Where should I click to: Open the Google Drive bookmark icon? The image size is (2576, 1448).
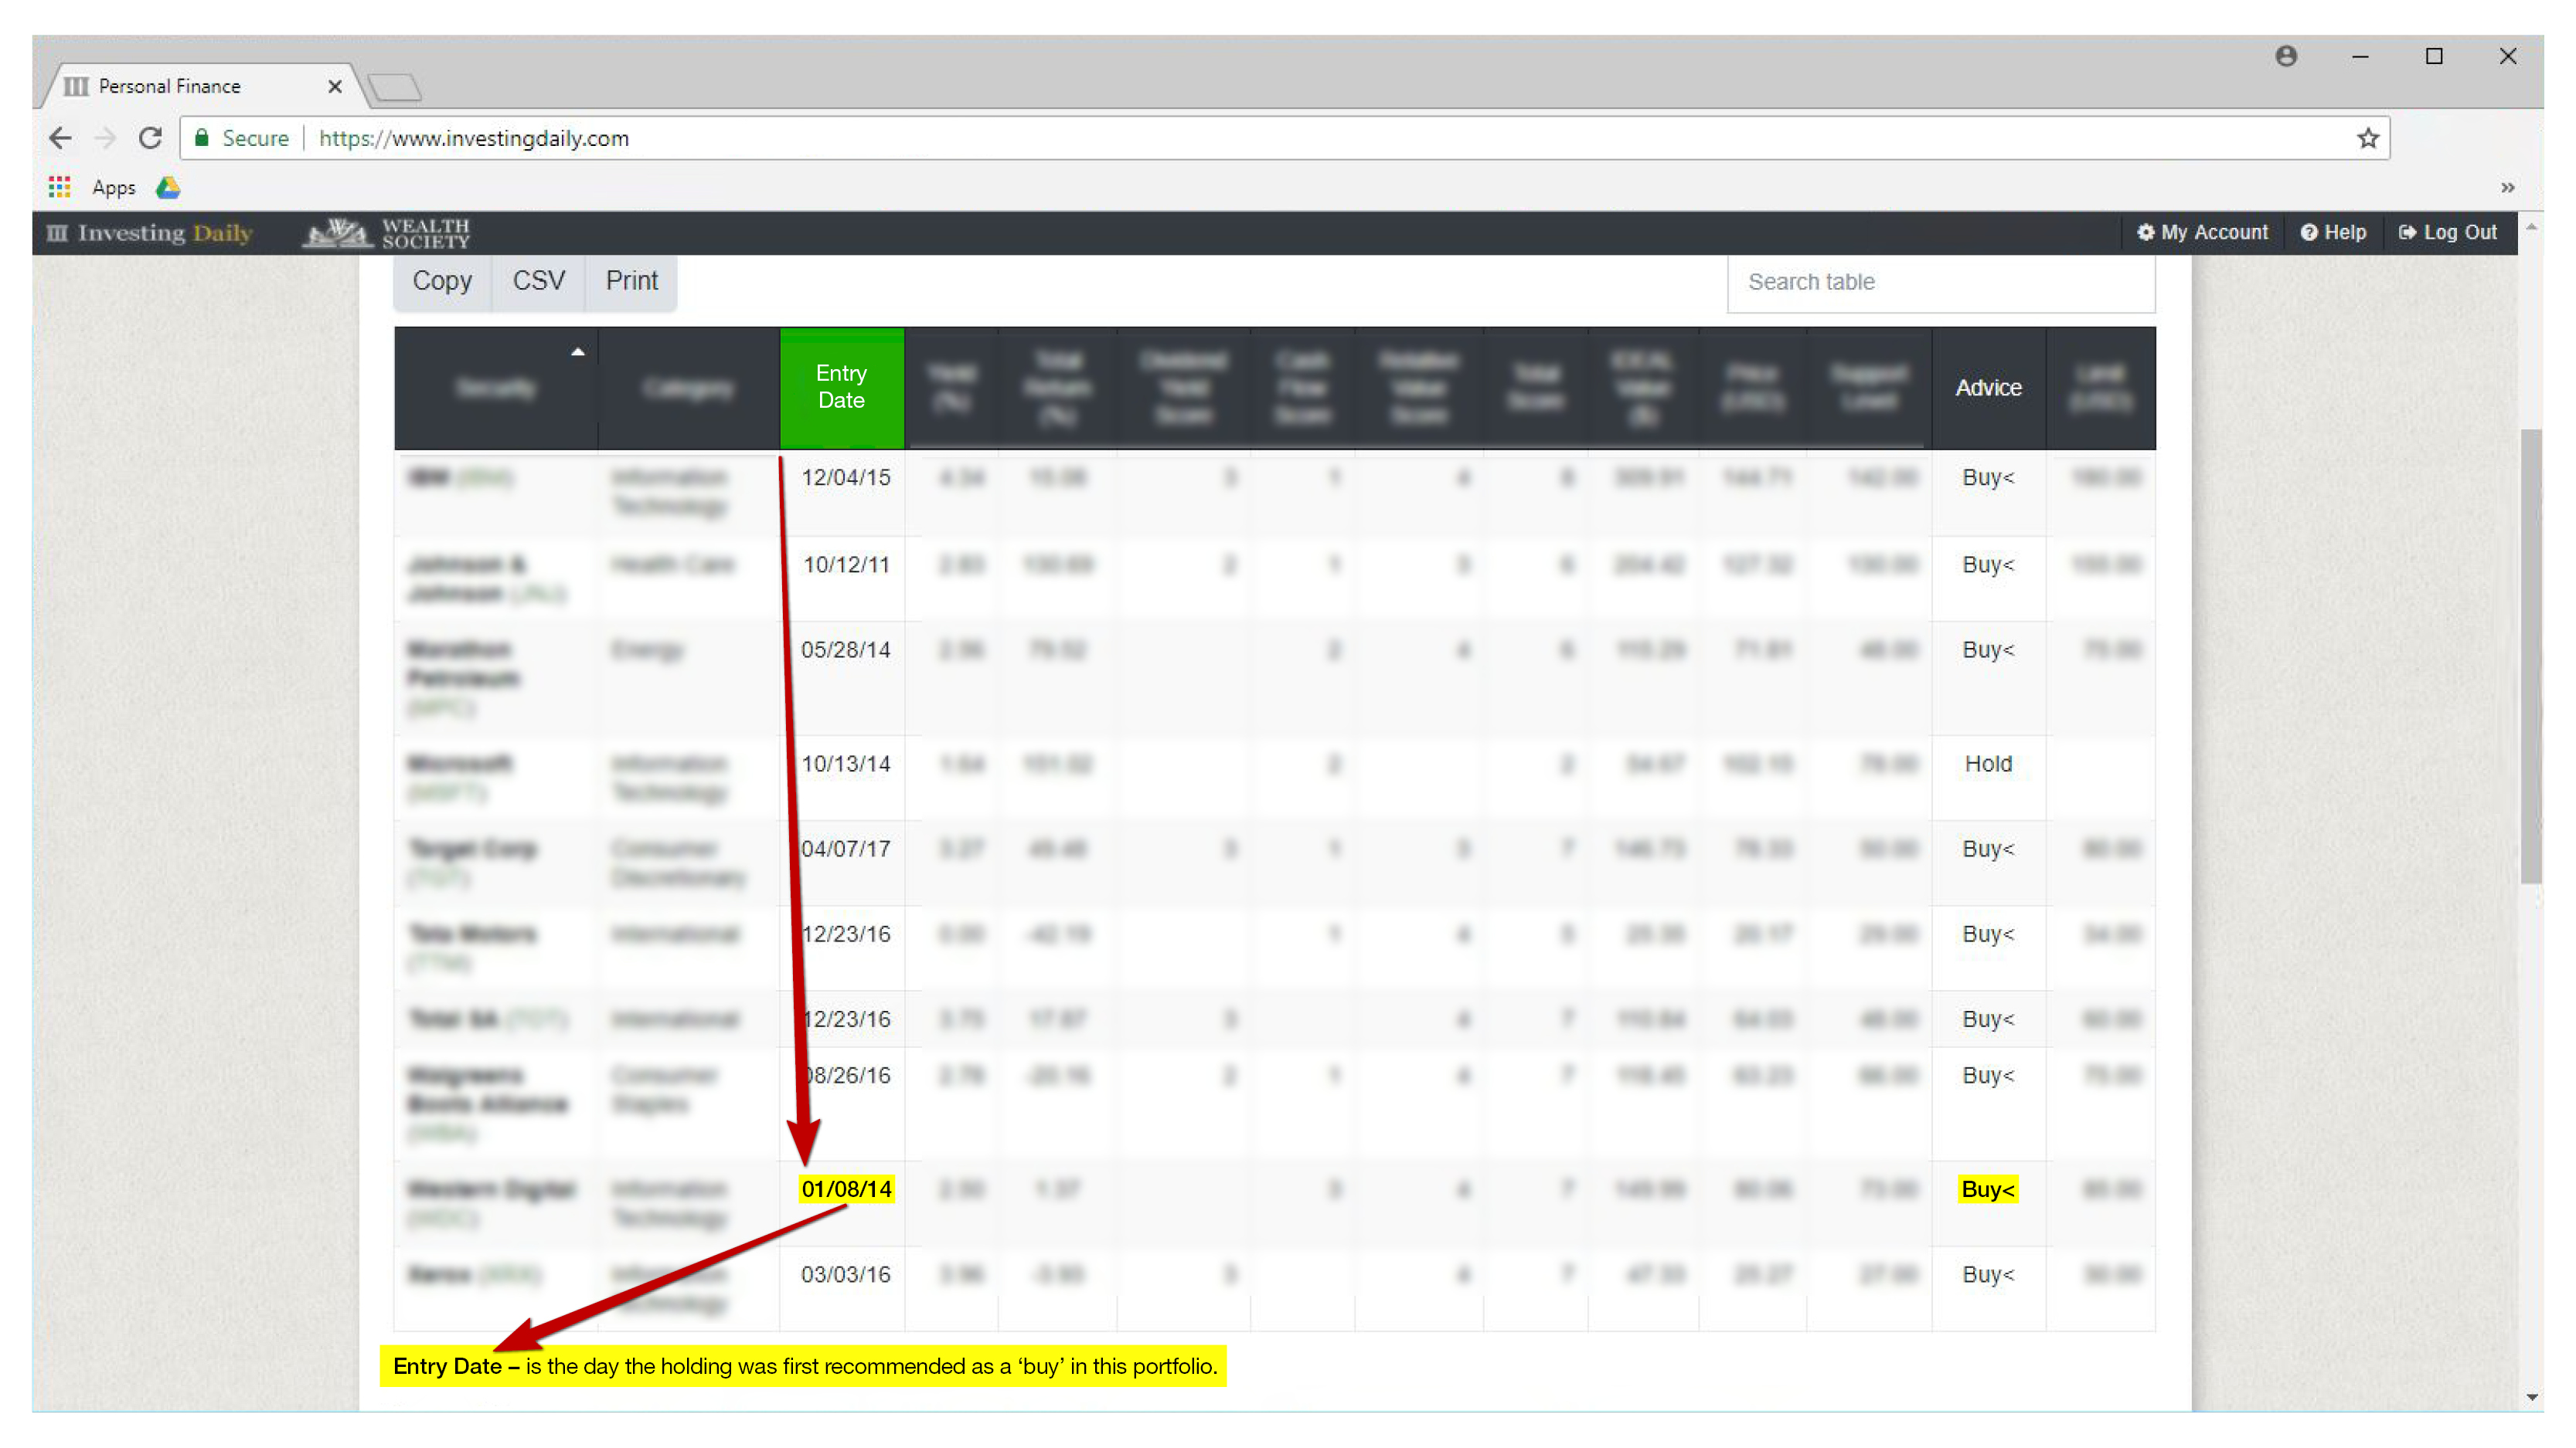(167, 187)
